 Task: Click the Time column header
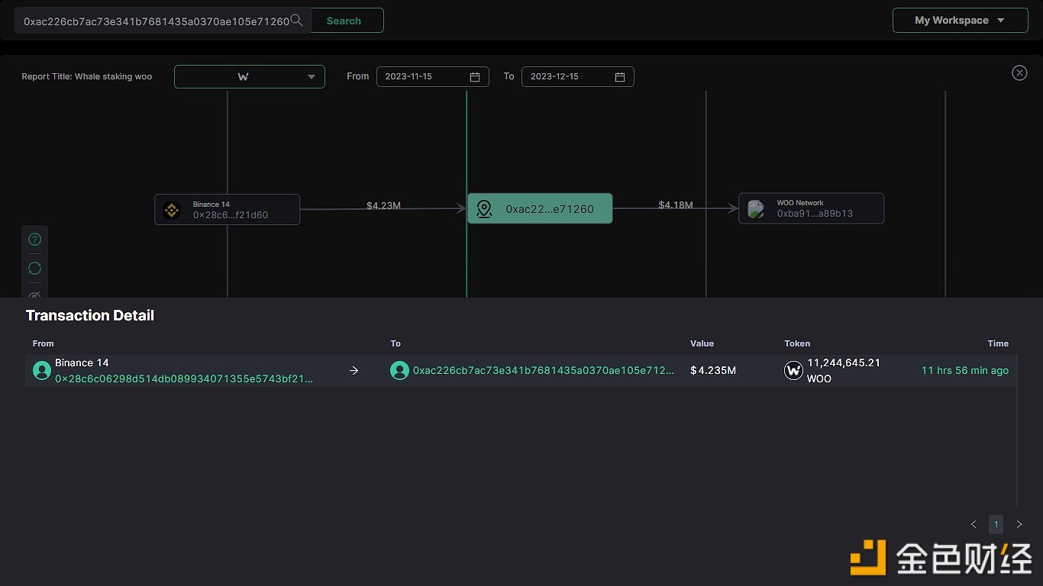click(x=998, y=343)
